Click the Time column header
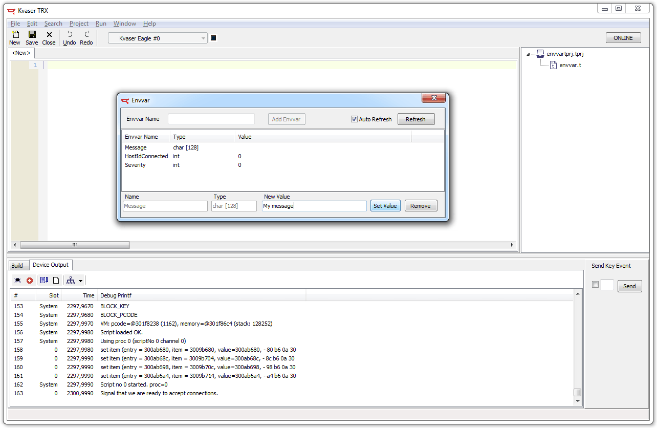657x428 pixels. (79, 295)
